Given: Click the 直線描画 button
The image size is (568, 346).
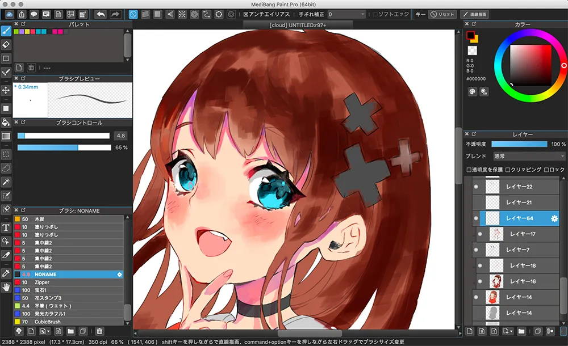Looking at the screenshot, I should (474, 14).
